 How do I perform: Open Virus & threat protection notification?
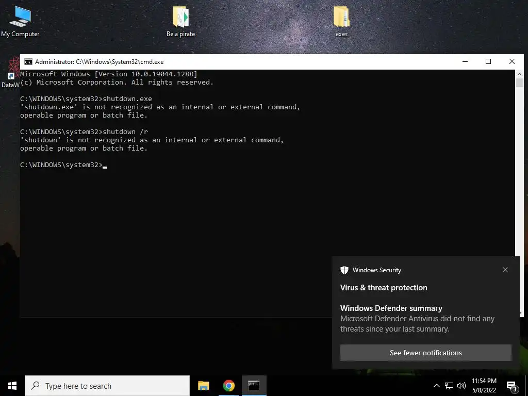[x=384, y=288]
